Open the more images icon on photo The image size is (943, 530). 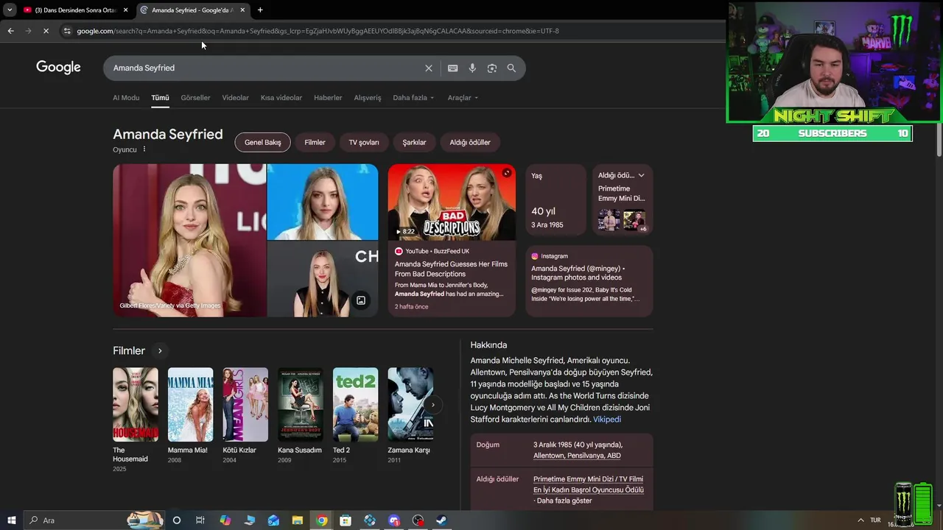(x=361, y=300)
